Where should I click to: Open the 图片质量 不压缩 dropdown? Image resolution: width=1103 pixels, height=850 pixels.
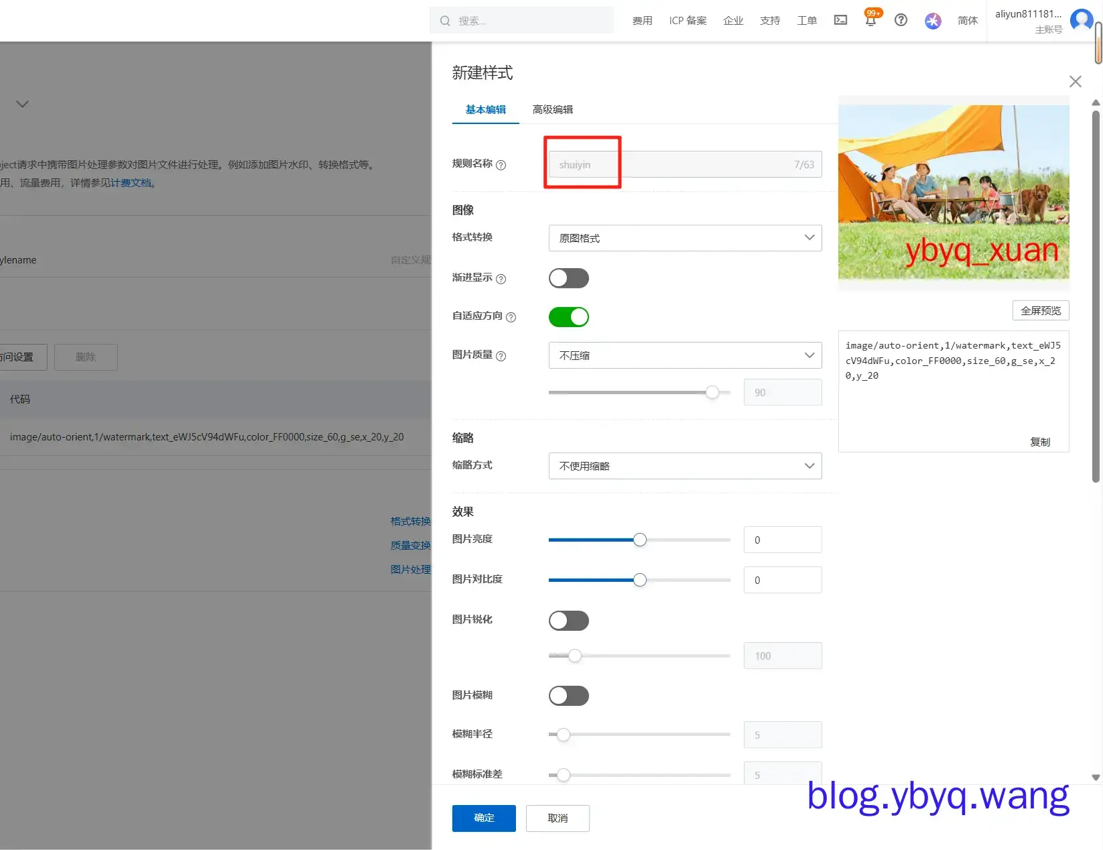[685, 355]
